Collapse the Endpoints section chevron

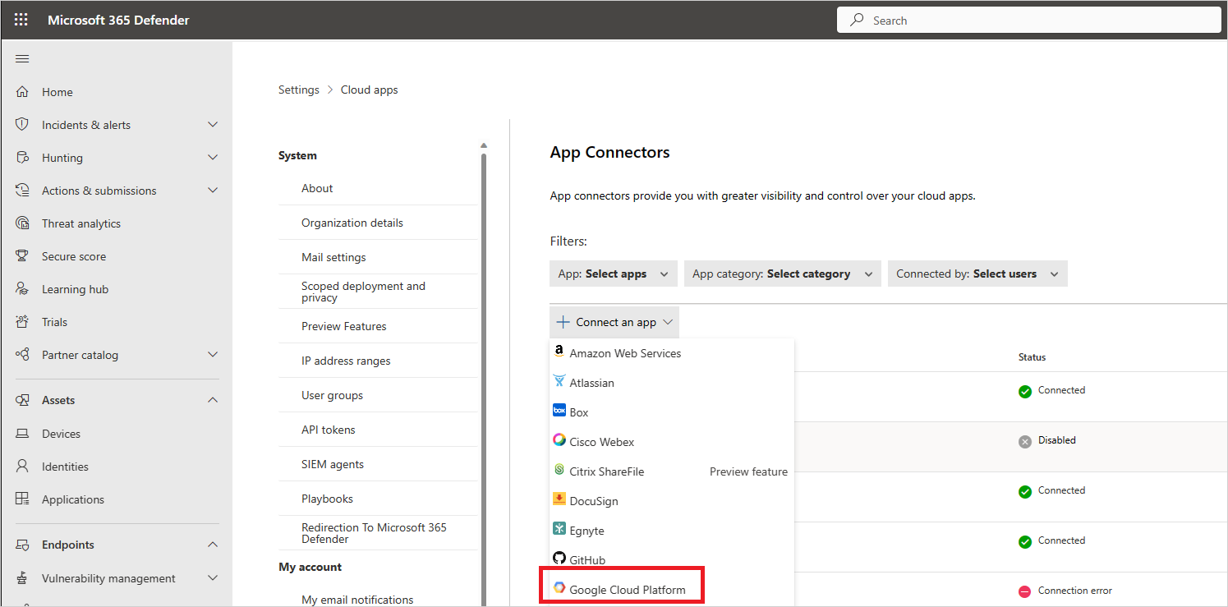[213, 545]
